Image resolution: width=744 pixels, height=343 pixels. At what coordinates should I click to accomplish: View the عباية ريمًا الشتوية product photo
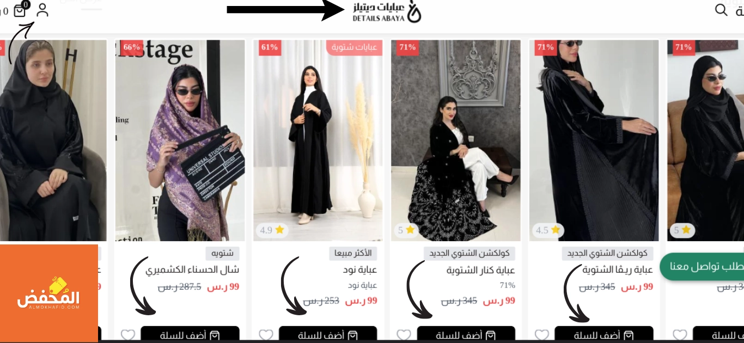(x=594, y=140)
